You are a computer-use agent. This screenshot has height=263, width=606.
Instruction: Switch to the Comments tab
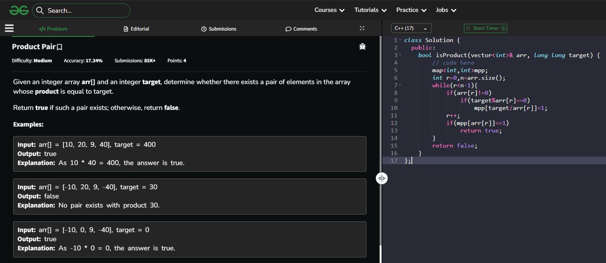(301, 29)
